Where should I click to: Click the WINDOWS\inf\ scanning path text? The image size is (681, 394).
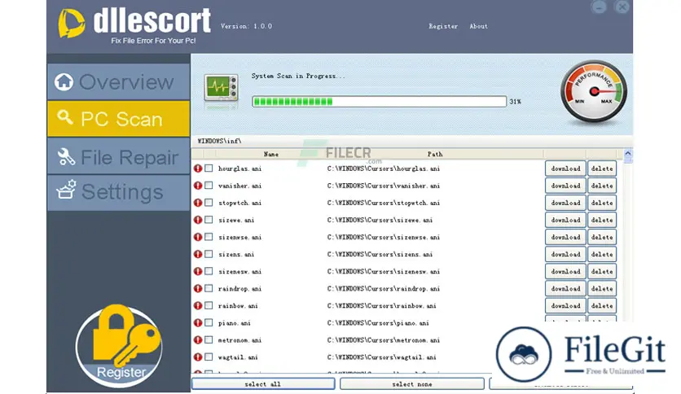(219, 141)
